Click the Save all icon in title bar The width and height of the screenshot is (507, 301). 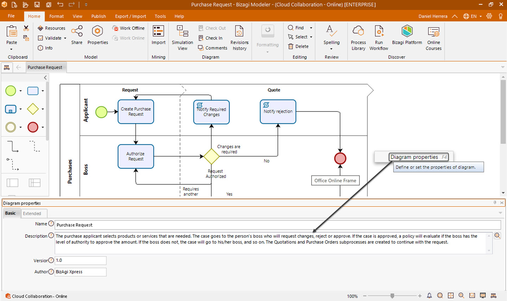pyautogui.click(x=49, y=5)
